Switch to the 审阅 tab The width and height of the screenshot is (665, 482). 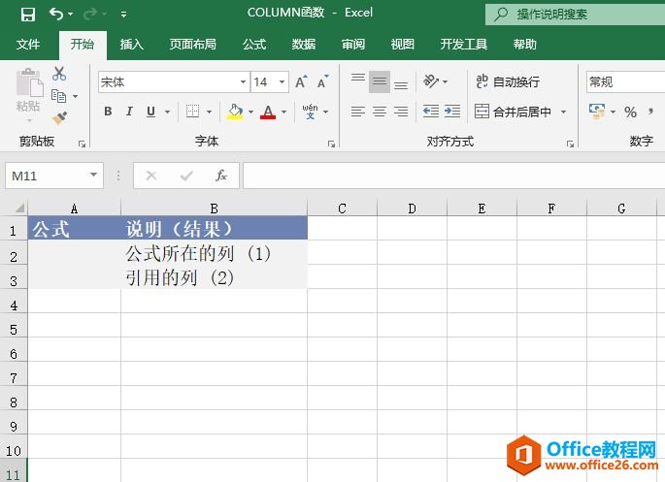353,44
